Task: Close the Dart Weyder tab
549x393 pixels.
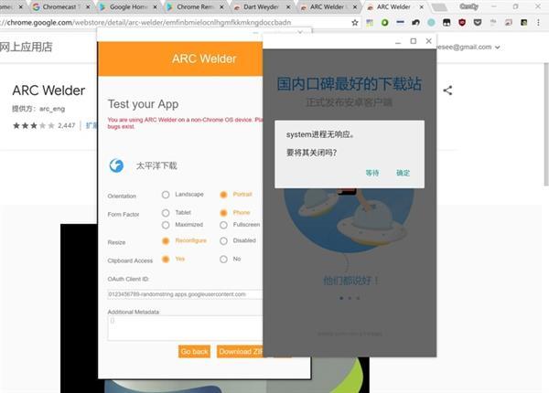Action: pos(288,7)
